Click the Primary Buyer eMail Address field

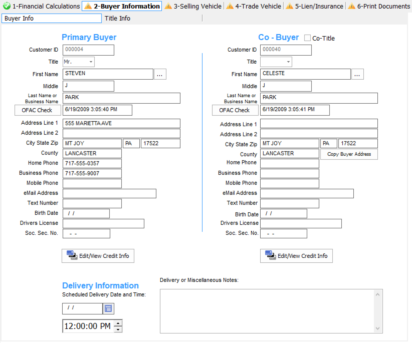pos(109,194)
